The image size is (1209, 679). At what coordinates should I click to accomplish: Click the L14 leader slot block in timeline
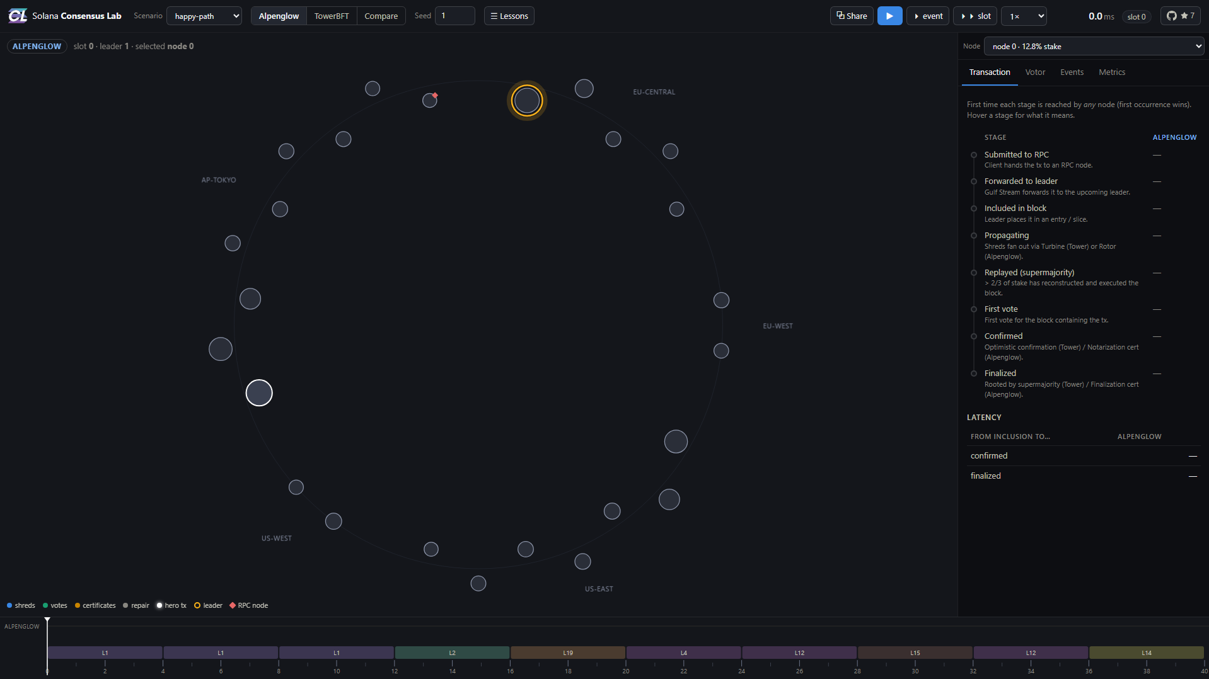coord(1147,653)
